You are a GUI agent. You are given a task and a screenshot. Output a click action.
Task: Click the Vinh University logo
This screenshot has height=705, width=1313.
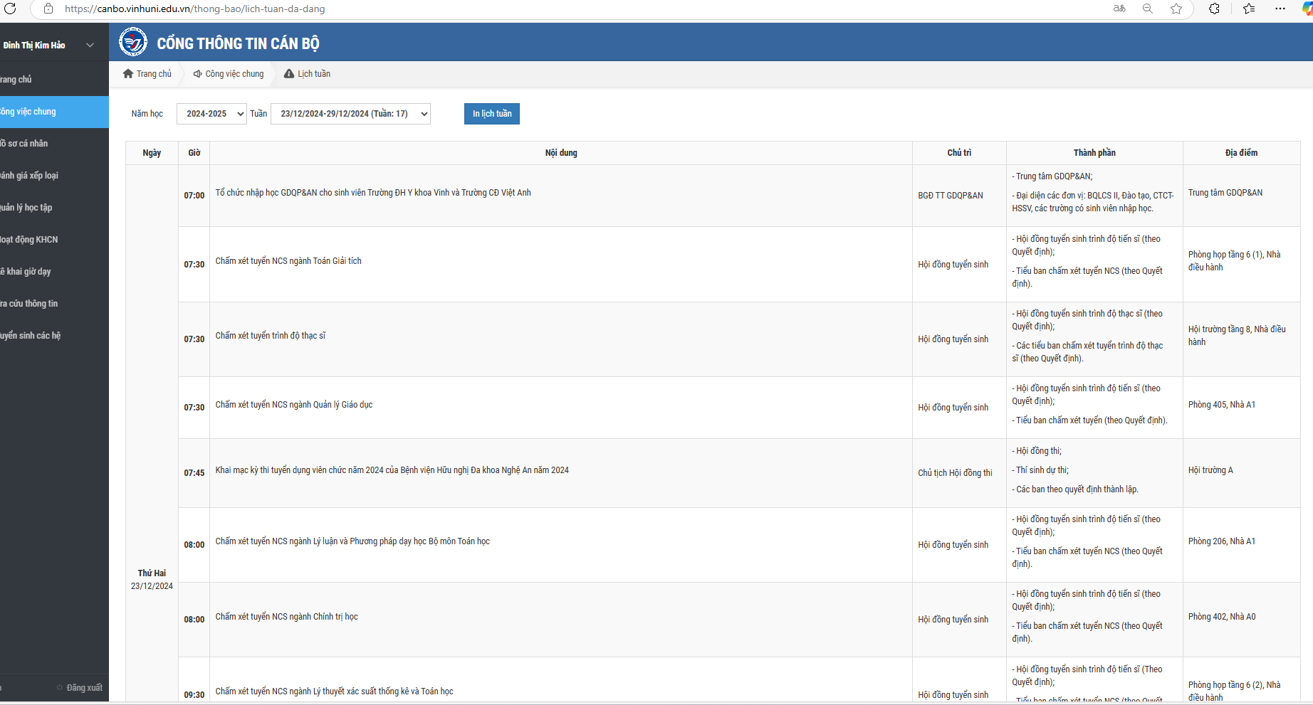pyautogui.click(x=133, y=42)
